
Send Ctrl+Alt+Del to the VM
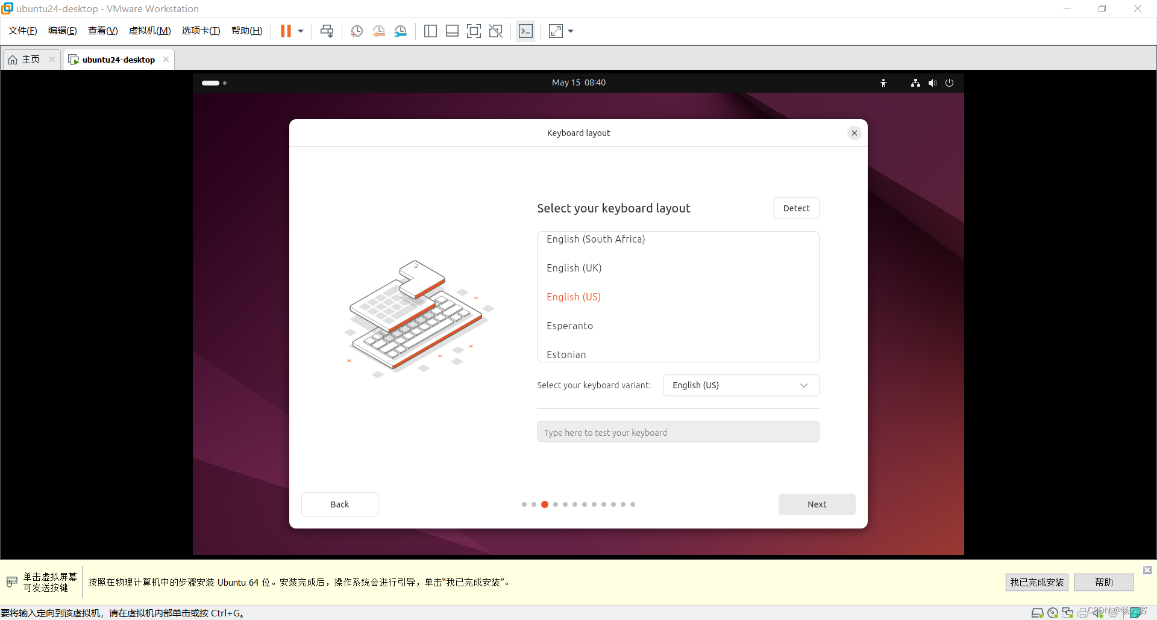327,31
